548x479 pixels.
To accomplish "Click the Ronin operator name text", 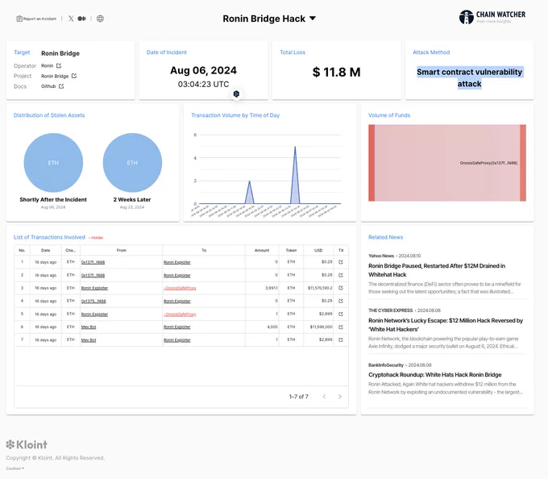I will (x=48, y=66).
